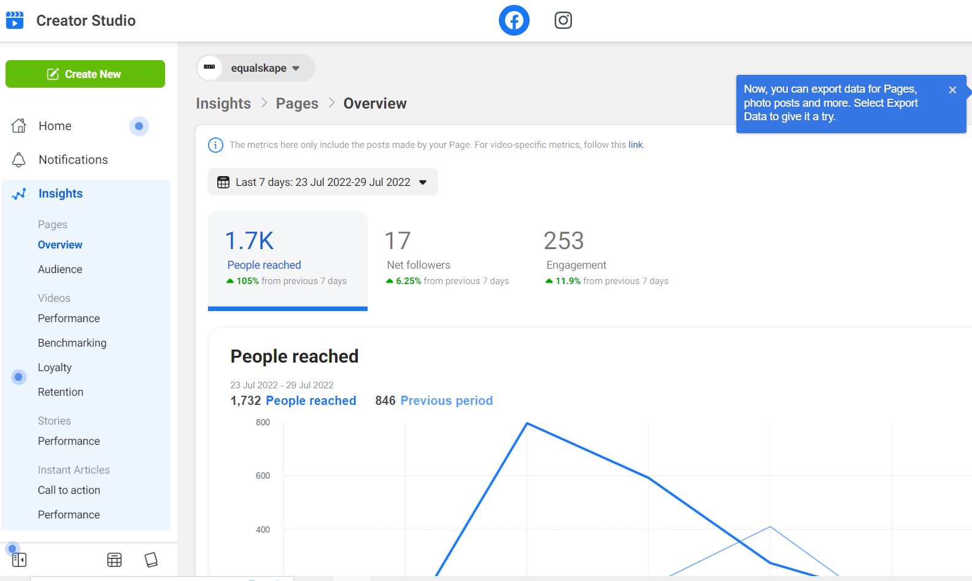This screenshot has width=972, height=581.
Task: Click the 846 previous period total
Action: tap(385, 401)
